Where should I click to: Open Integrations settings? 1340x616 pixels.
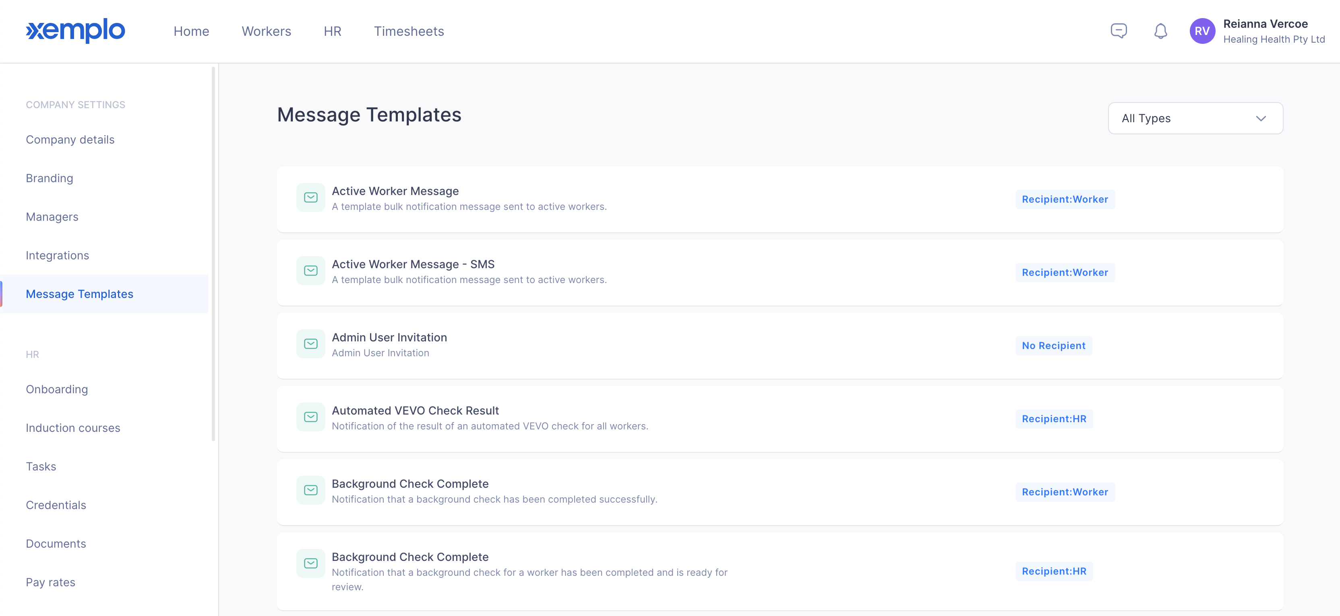click(x=57, y=256)
